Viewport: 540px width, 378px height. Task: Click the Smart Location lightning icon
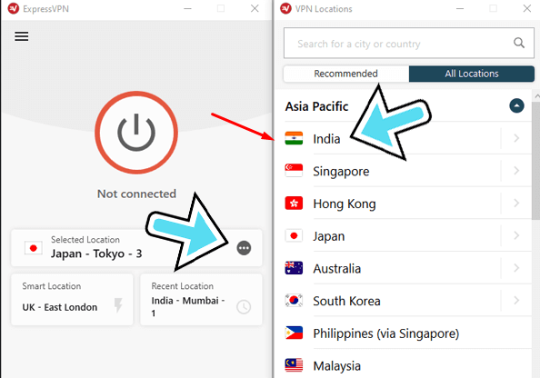coord(118,305)
